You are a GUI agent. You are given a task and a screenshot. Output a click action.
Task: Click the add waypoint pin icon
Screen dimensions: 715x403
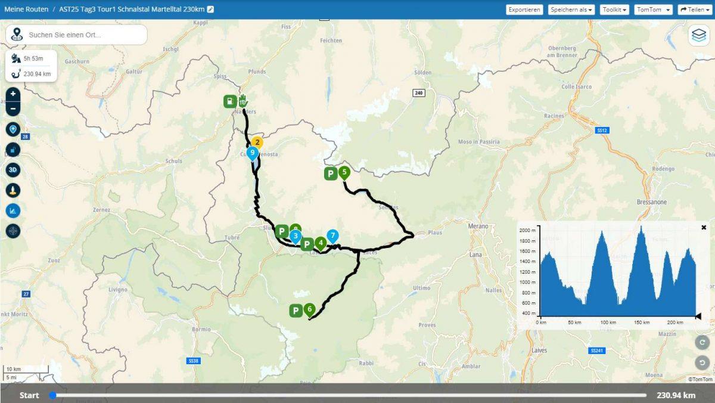coord(13,129)
